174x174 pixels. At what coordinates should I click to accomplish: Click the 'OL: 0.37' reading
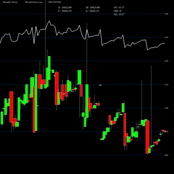(119, 14)
